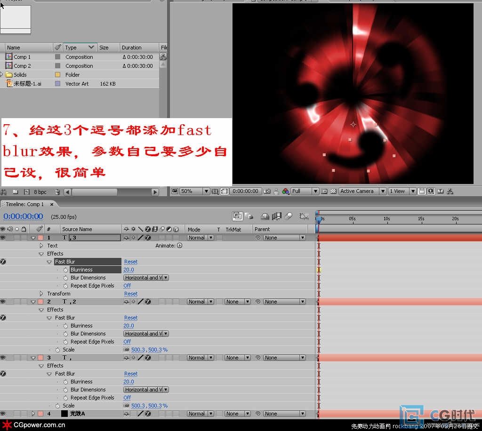Click the Show Channel RGB icon
Screen dimensions: 482x431
[x=285, y=192]
